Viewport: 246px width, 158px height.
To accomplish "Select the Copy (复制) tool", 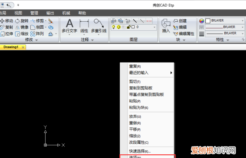I will (7, 27).
